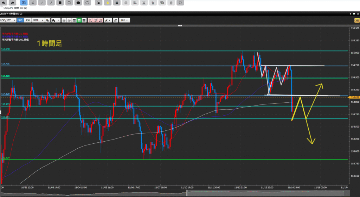Choose the filled rectangle shape tool
360x197 pixels.
[x=60, y=3]
